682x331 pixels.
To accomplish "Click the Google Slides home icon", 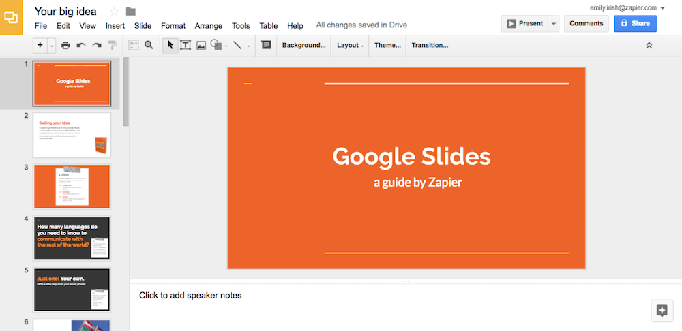I will 11,18.
